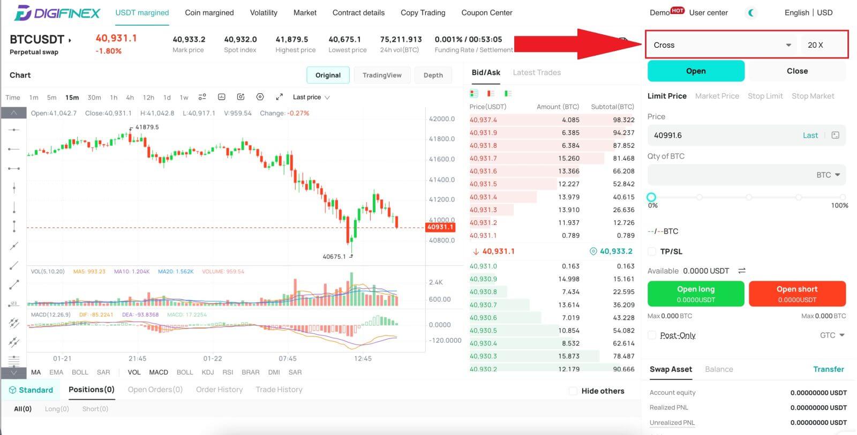Screen dimensions: 857x435
Task: Open chart indicators bar-chart icon
Action: point(221,97)
